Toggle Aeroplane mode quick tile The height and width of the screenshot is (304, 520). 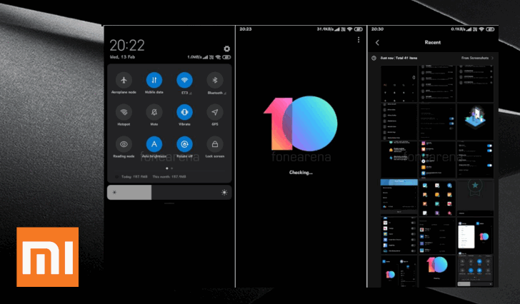tap(124, 80)
